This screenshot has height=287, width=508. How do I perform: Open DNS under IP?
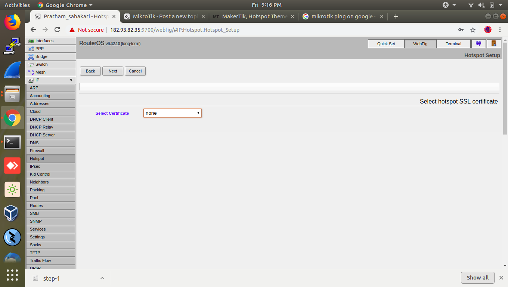click(x=50, y=143)
